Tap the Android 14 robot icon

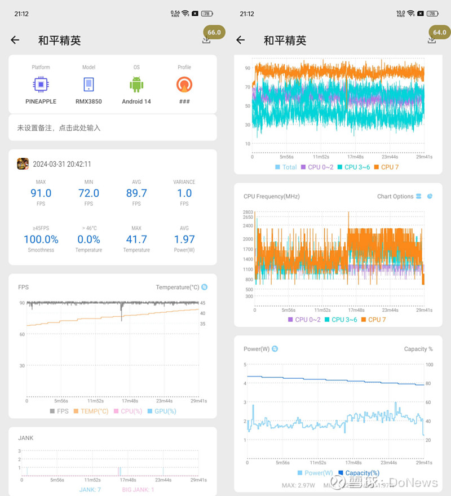pyautogui.click(x=136, y=85)
